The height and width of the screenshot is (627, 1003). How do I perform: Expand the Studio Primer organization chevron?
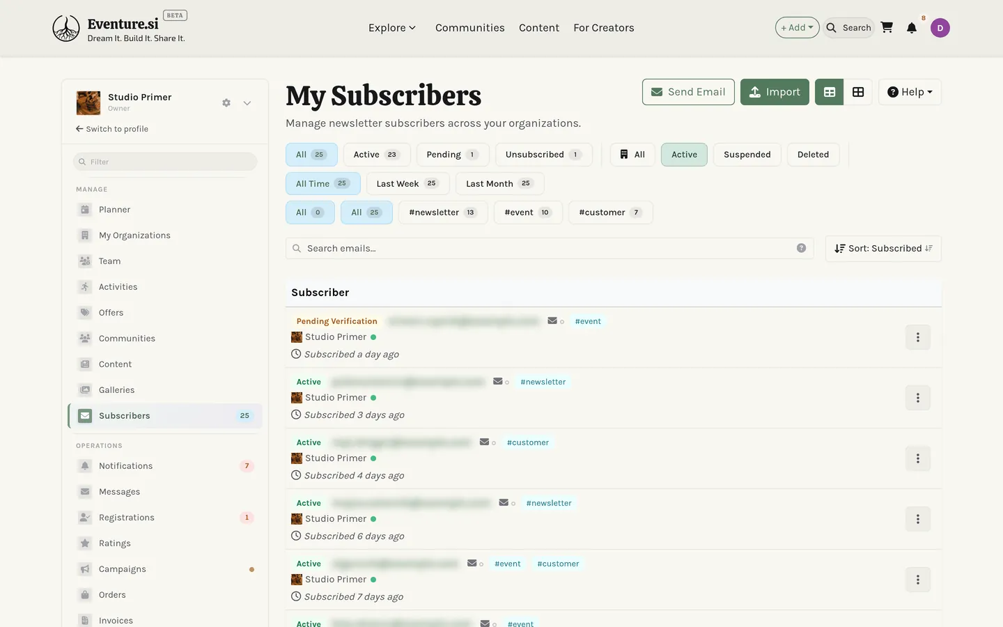coord(247,103)
